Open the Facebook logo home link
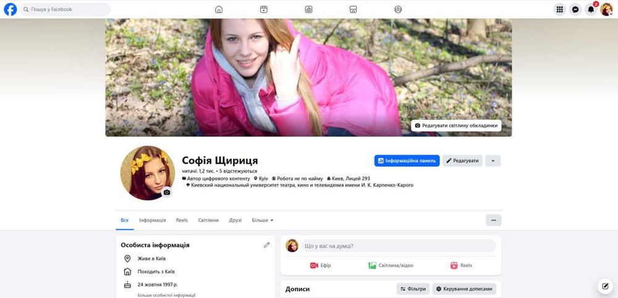This screenshot has height=298, width=618. (x=11, y=9)
